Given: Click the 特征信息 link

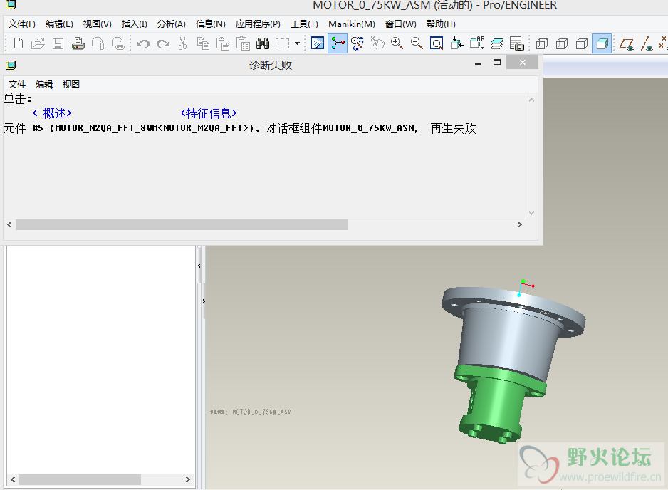Looking at the screenshot, I should (209, 113).
